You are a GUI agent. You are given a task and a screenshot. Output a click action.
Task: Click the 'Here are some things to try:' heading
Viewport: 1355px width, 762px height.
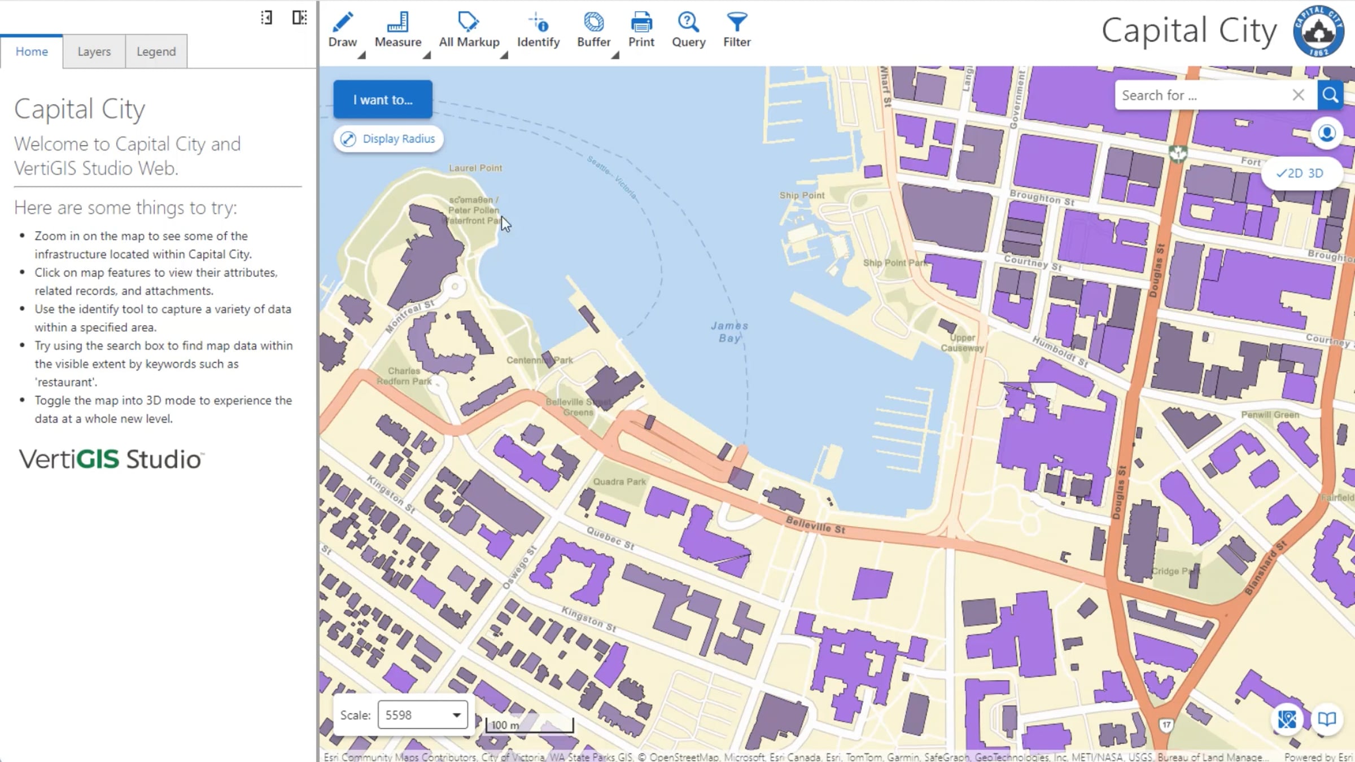pos(126,208)
